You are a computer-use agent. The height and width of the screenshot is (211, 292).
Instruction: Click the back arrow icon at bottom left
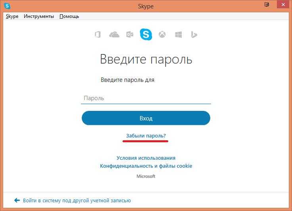coord(17,200)
